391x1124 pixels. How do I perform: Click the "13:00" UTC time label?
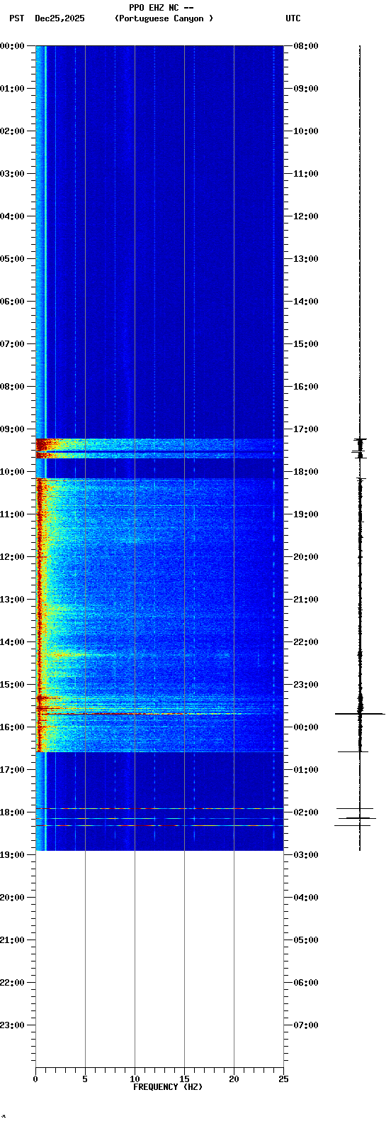tap(306, 259)
